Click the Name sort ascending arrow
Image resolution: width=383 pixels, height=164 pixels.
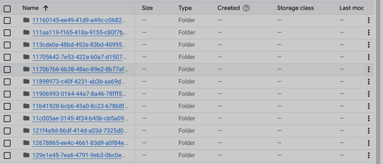[46, 8]
